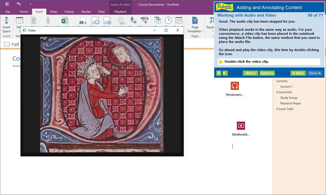The width and height of the screenshot is (326, 195).
Task: Toggle the T text mode in tutorial panel
Action: [219, 73]
